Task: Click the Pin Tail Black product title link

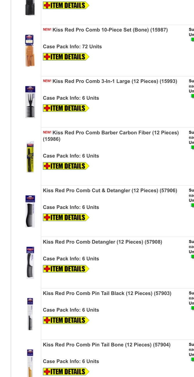Action: tap(107, 293)
